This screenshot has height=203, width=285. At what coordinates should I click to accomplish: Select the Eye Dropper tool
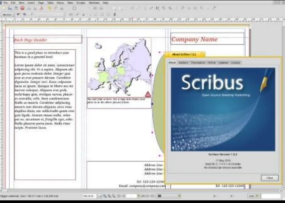coord(214,8)
